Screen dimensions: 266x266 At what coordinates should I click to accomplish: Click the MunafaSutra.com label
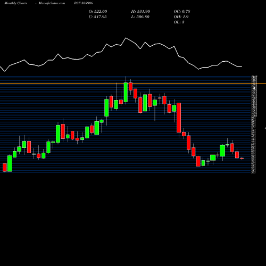(52, 3)
